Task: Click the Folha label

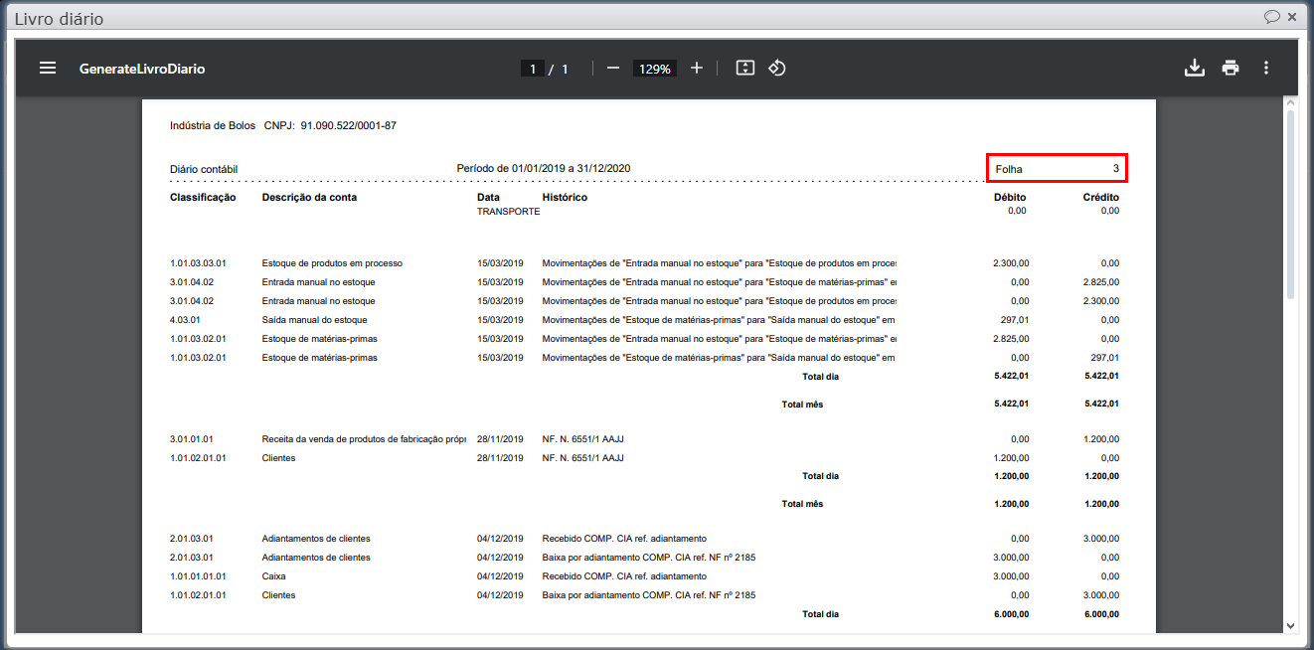Action: click(x=1009, y=170)
